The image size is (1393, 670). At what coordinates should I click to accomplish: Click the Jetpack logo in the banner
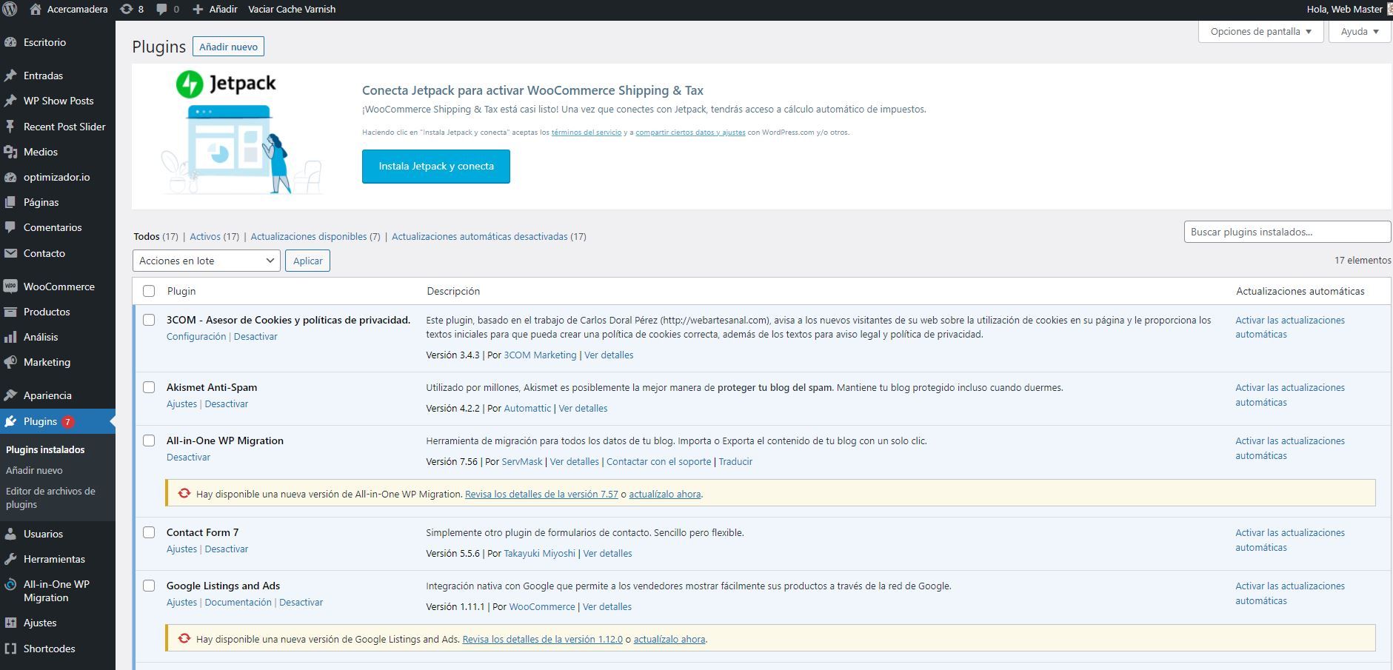tap(226, 84)
